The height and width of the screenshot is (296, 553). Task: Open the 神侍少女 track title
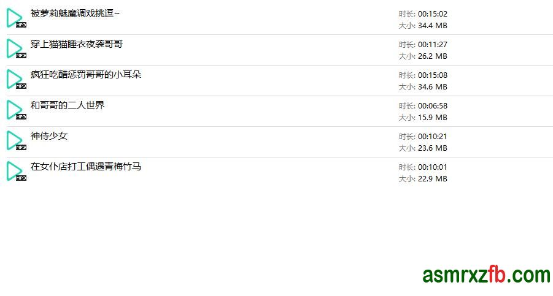(49, 136)
